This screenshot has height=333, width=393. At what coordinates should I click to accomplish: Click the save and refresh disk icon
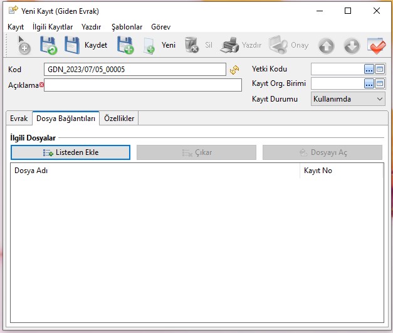pyautogui.click(x=48, y=46)
